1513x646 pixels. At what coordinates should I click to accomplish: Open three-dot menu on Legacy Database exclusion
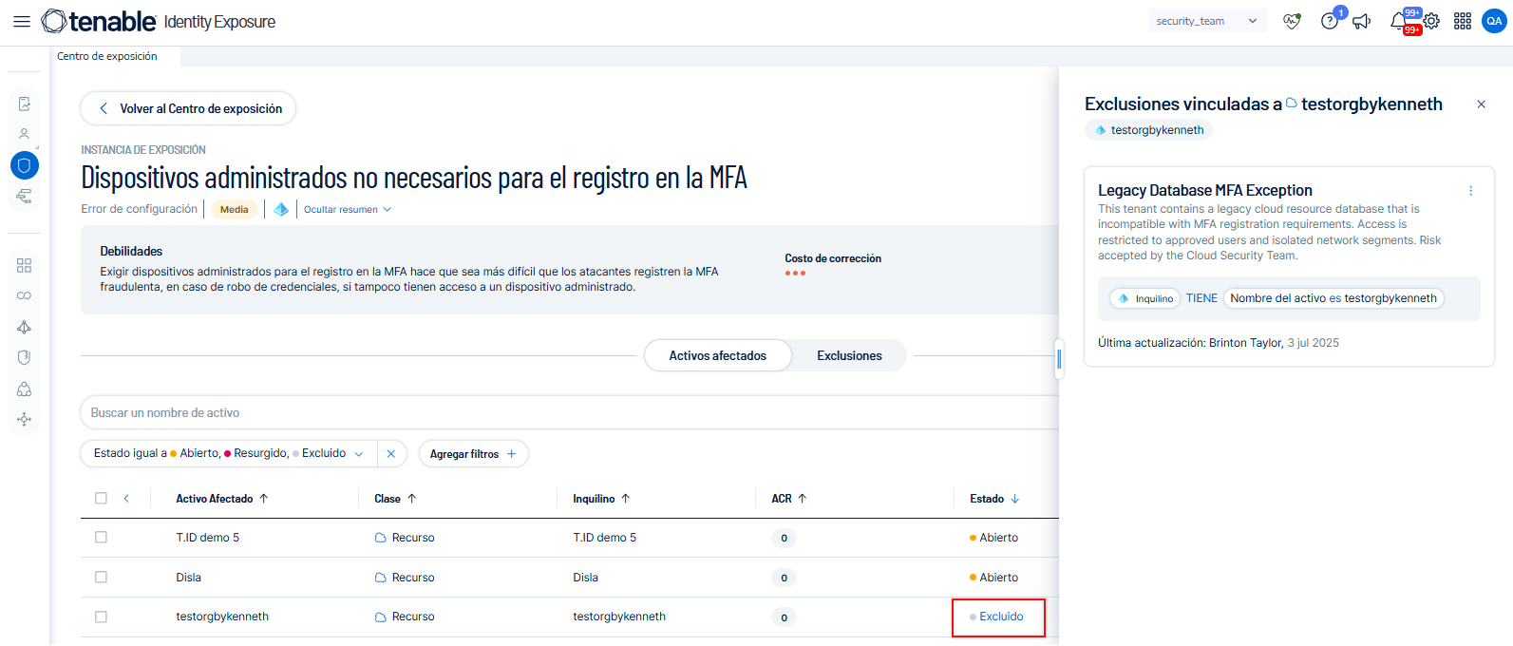click(1470, 191)
